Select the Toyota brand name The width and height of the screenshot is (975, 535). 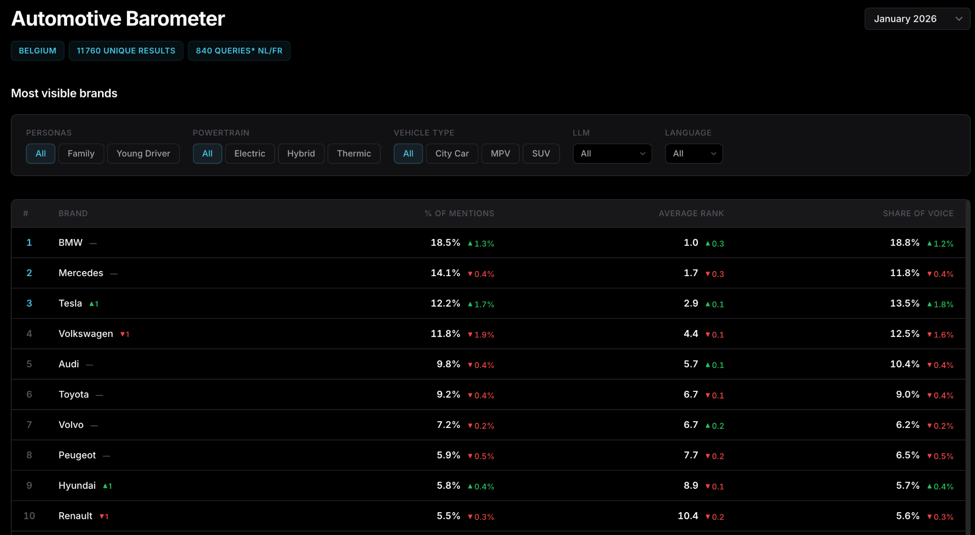click(74, 394)
